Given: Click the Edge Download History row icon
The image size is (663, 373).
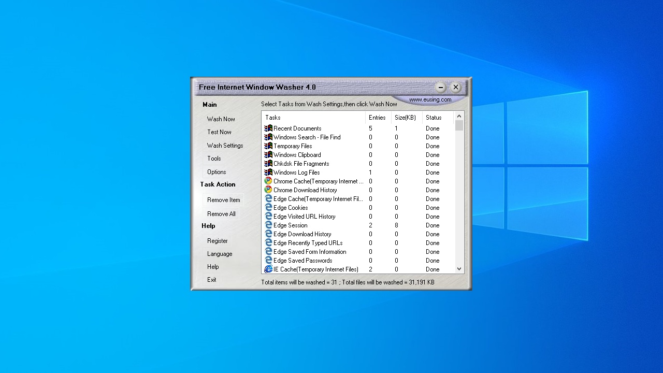Looking at the screenshot, I should [x=268, y=234].
